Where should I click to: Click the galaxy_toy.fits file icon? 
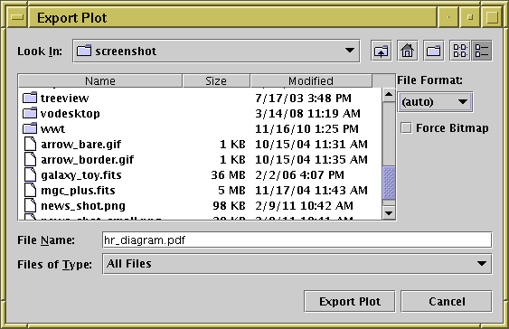click(30, 174)
